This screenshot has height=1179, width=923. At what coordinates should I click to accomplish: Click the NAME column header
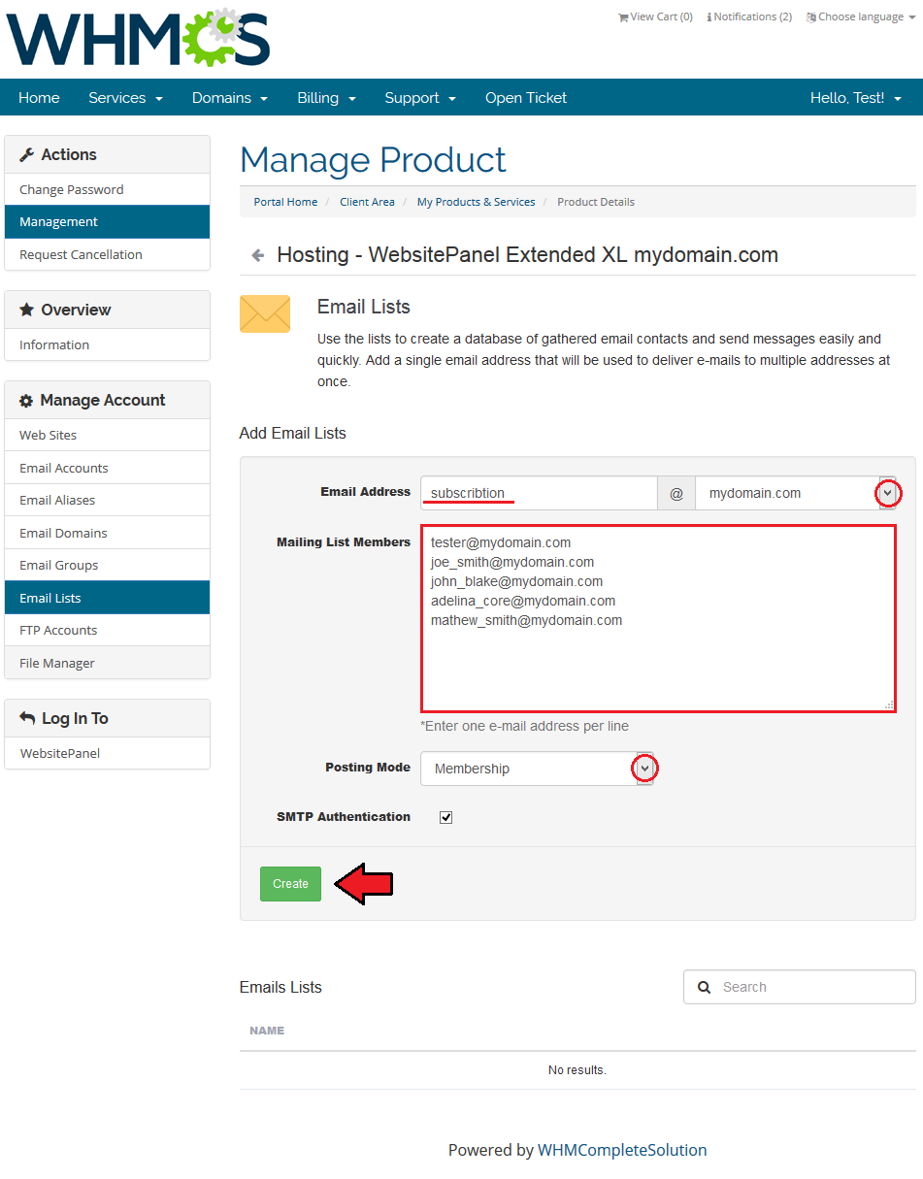267,1031
